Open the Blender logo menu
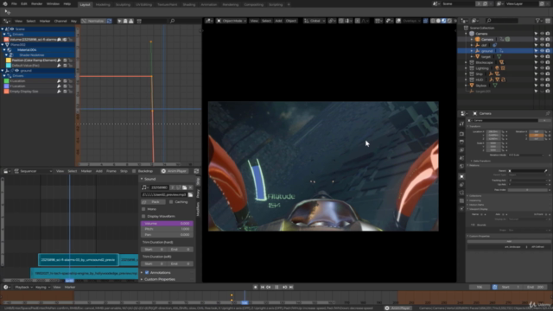553x311 pixels. tap(5, 3)
